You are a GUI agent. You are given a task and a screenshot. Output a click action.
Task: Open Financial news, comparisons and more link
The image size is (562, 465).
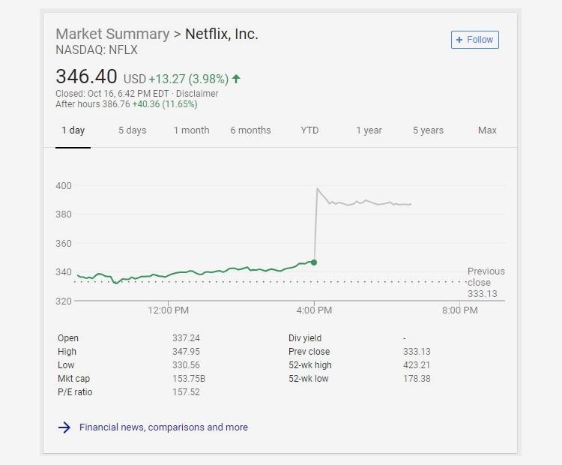[163, 427]
